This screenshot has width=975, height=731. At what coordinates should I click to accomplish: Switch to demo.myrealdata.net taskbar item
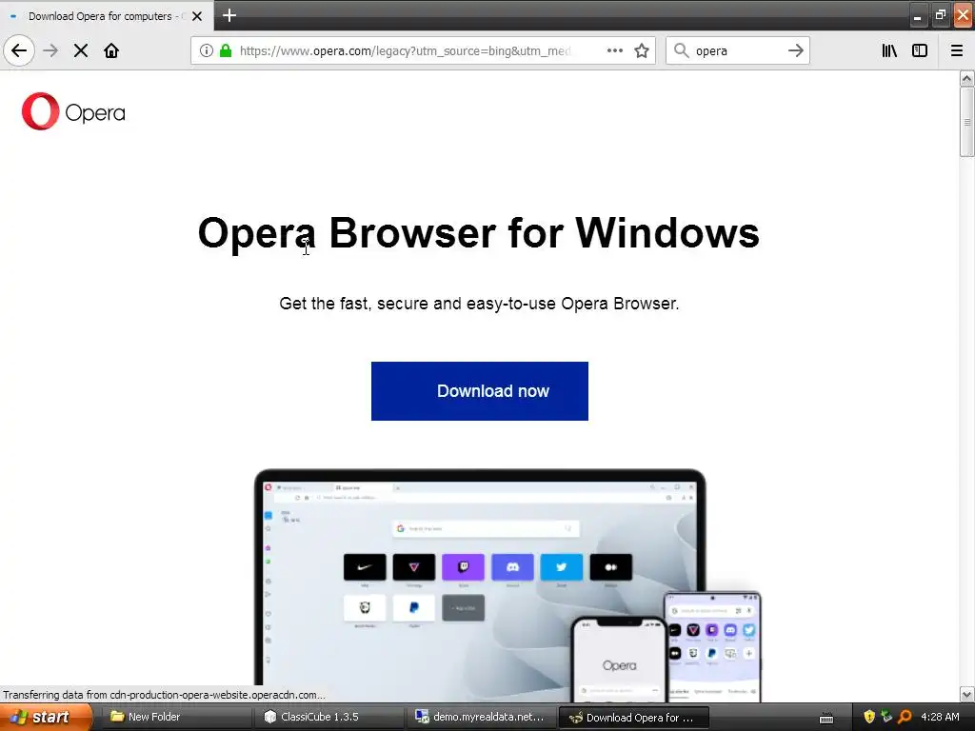(480, 717)
